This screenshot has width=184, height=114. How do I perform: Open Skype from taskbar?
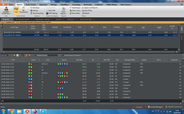coord(43,112)
